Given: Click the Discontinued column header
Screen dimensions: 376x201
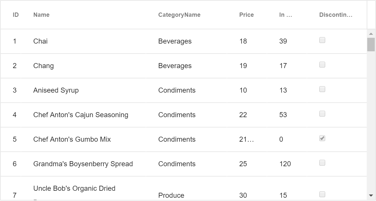Looking at the screenshot, I should (x=336, y=15).
